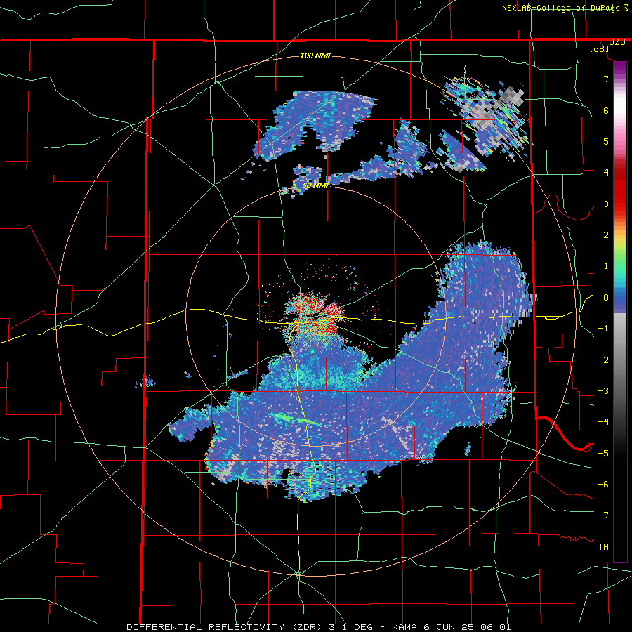Click the 6 value on color scale
Screen dimensions: 632x632
coord(606,110)
